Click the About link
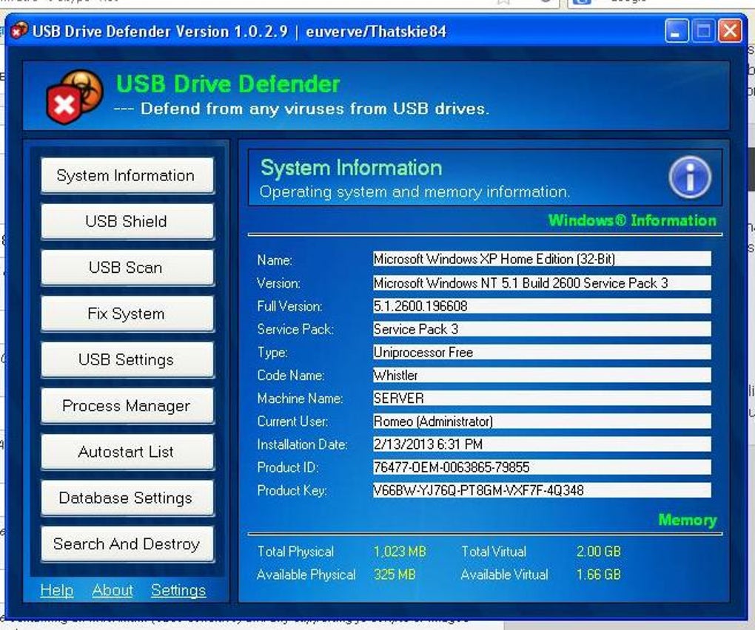755x630 pixels. pos(113,590)
